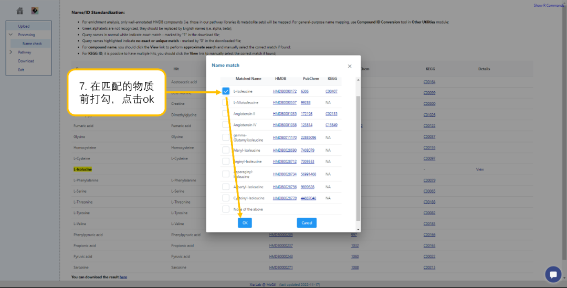Open HMDB0028756 link in dialog

coord(285,187)
